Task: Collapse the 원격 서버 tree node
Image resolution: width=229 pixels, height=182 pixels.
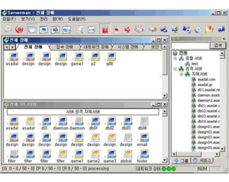Action: (175, 69)
